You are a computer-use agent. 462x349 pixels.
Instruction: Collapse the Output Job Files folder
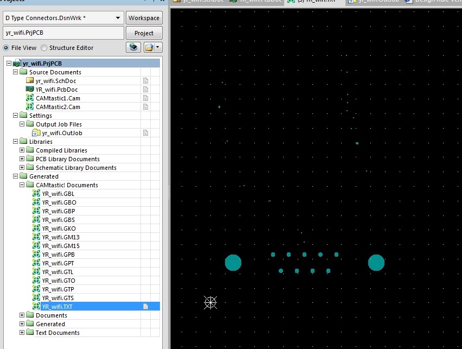[x=22, y=124]
